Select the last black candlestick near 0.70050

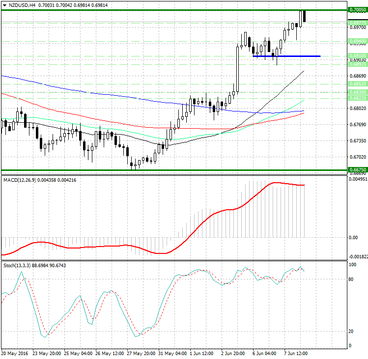pos(305,16)
